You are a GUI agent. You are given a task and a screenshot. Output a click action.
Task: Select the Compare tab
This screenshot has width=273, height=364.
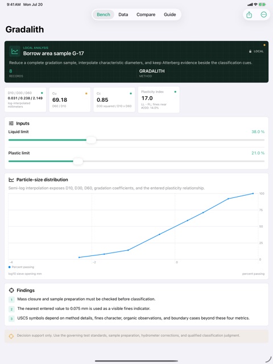[x=146, y=15]
